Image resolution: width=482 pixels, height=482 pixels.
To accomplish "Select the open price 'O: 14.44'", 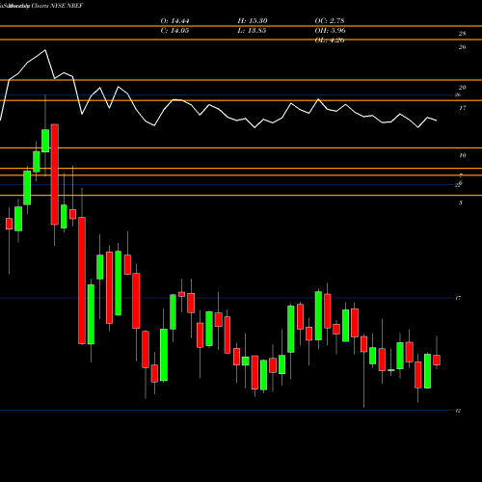I will point(174,21).
